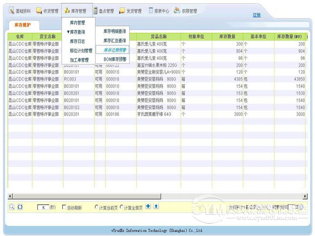Click the blue up-arrow icon in bottom toolbar
The height and width of the screenshot is (236, 315).
pos(156,206)
